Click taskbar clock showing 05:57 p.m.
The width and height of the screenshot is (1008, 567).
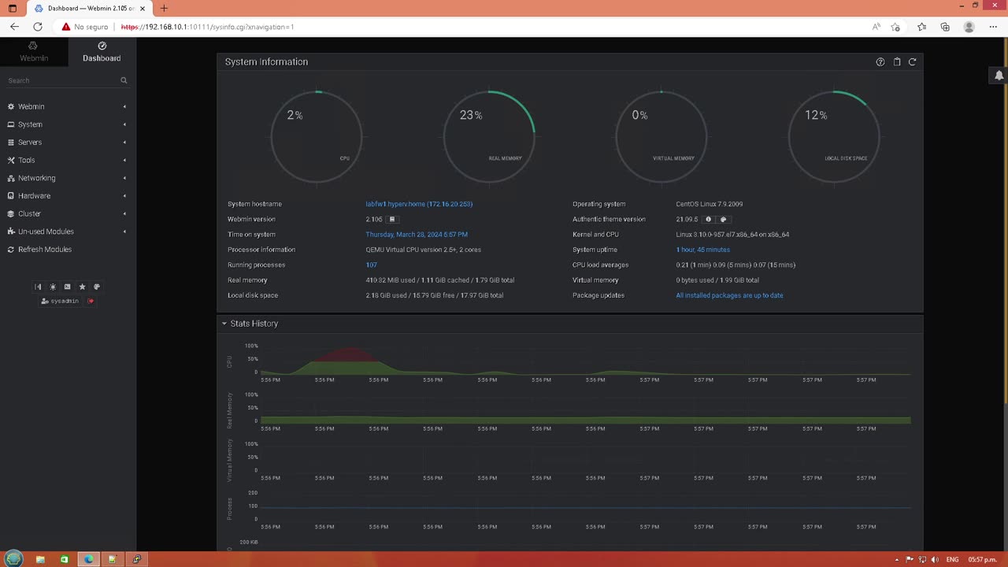[x=982, y=559]
